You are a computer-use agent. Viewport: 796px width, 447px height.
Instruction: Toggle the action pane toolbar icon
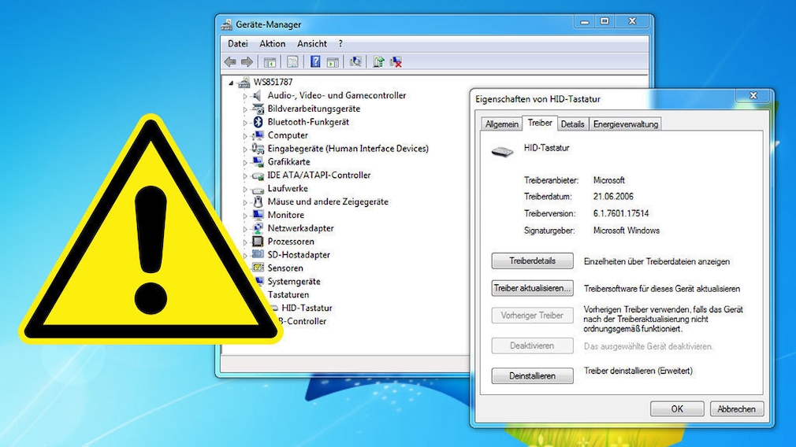[x=333, y=62]
